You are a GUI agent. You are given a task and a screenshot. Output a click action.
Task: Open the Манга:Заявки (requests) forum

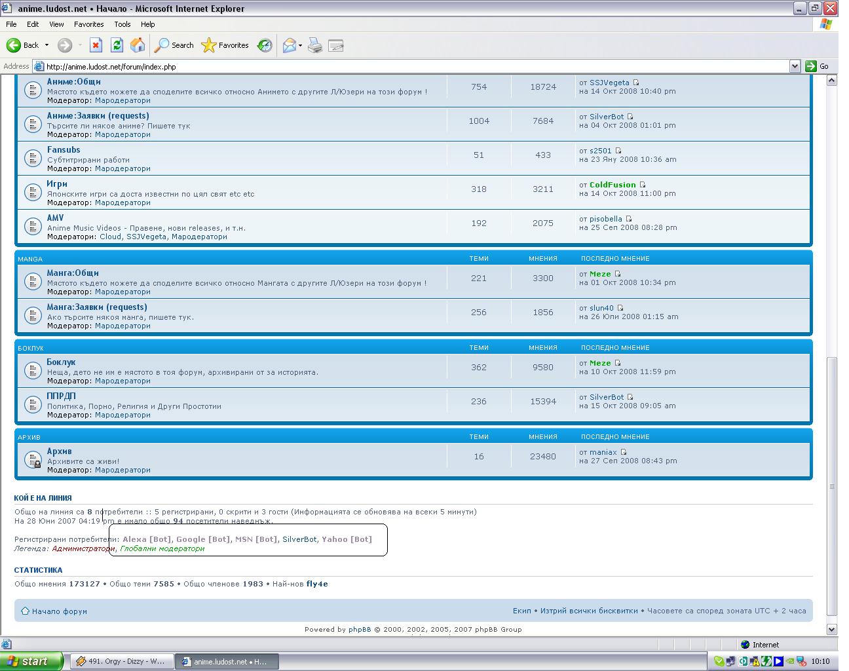point(97,307)
